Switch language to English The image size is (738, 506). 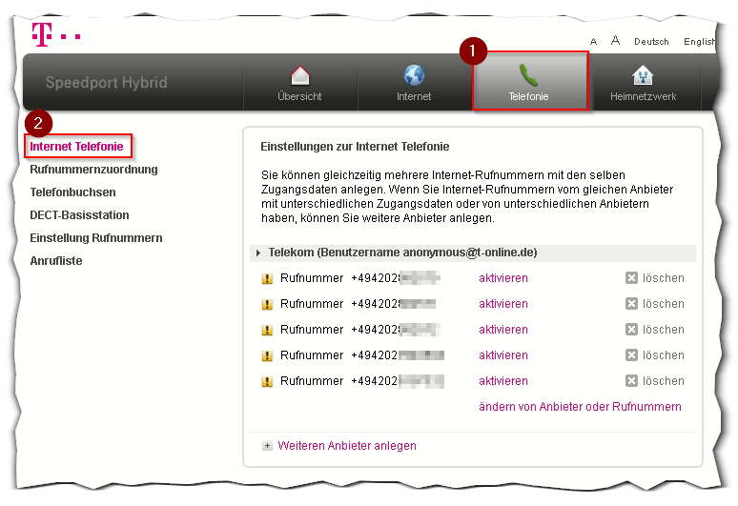pos(700,42)
